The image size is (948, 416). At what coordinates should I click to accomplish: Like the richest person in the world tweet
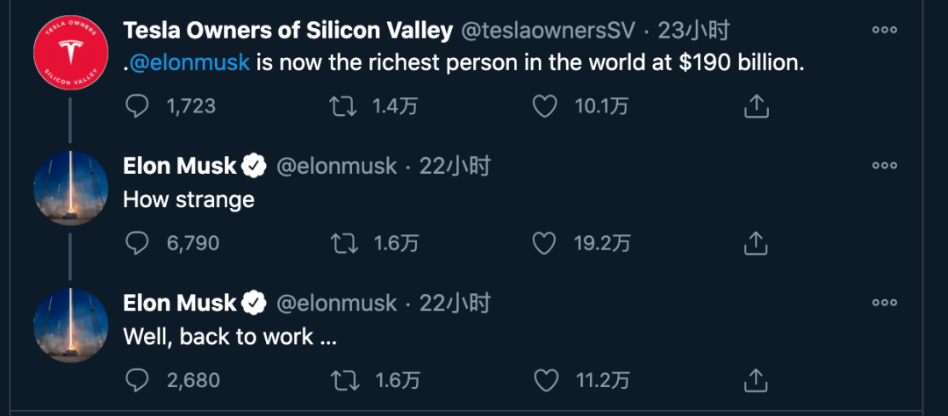(x=544, y=107)
